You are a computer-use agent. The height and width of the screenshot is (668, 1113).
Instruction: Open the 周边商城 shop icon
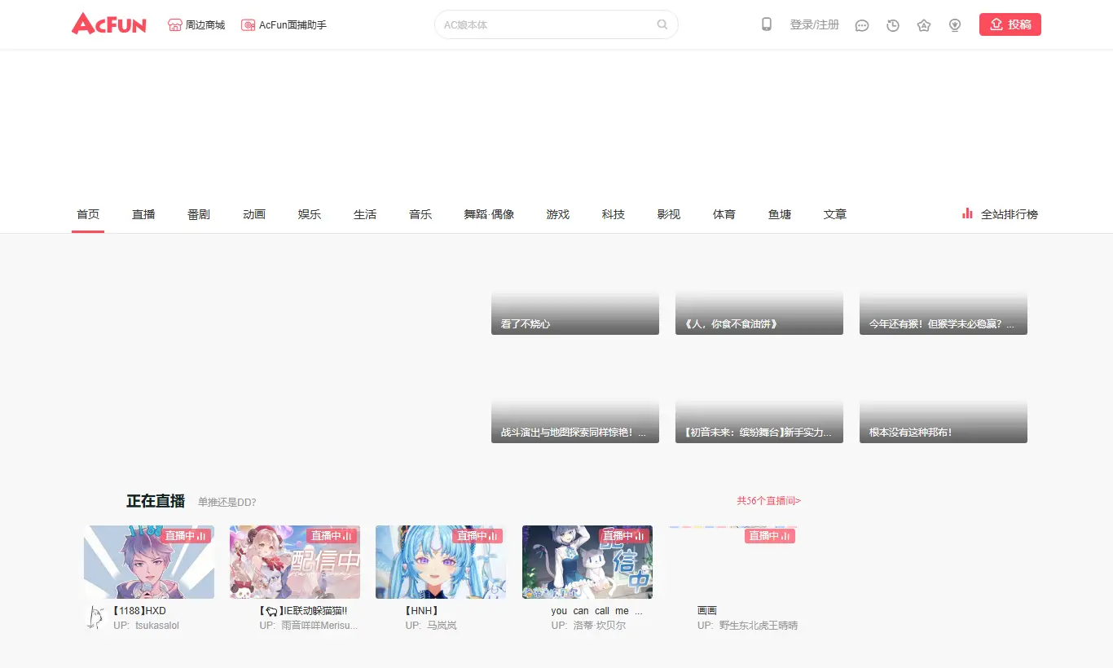point(174,25)
